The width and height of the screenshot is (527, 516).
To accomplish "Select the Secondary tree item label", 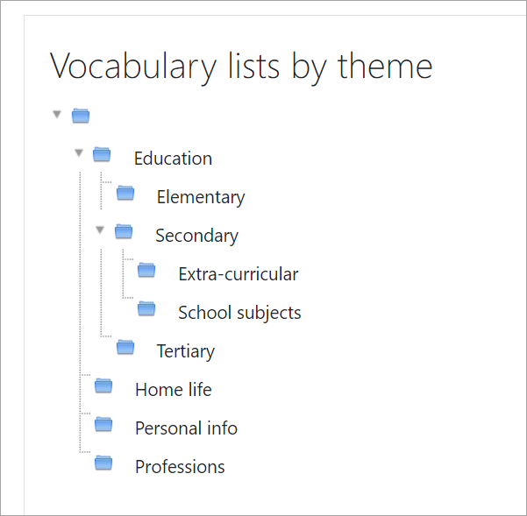I will click(196, 236).
